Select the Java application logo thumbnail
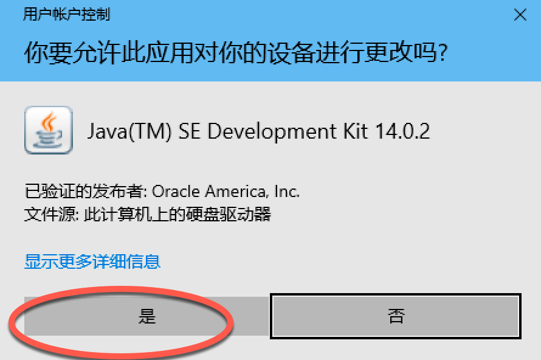The width and height of the screenshot is (541, 360). (49, 130)
